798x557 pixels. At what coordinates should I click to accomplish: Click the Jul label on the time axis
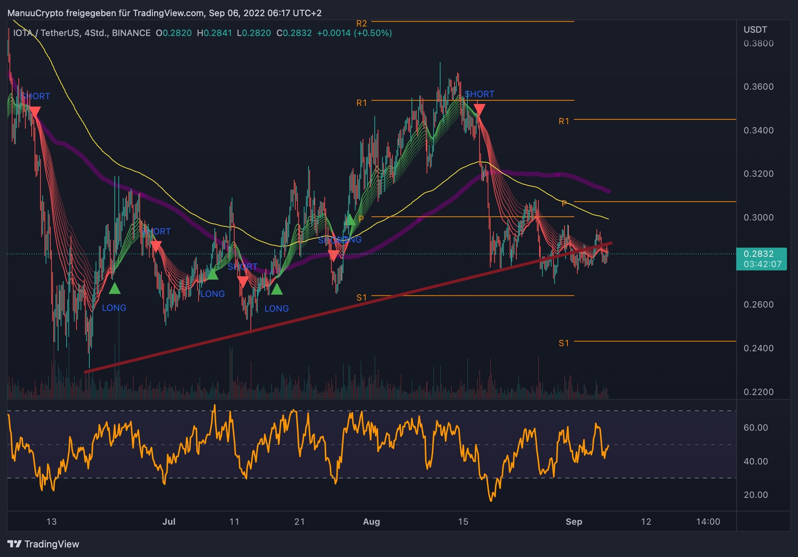tap(169, 522)
